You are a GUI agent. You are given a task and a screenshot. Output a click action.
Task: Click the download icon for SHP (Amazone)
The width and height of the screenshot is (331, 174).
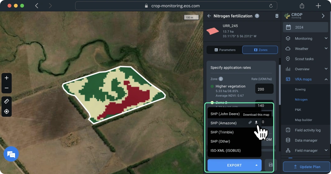point(256,123)
